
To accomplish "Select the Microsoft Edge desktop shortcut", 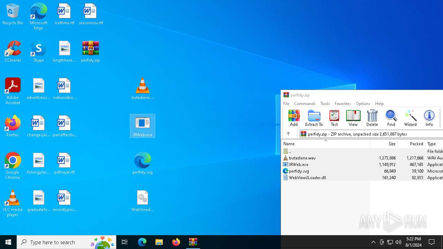I will click(x=38, y=17).
